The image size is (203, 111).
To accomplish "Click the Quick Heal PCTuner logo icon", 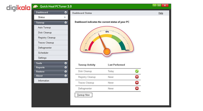I will click(x=36, y=7).
